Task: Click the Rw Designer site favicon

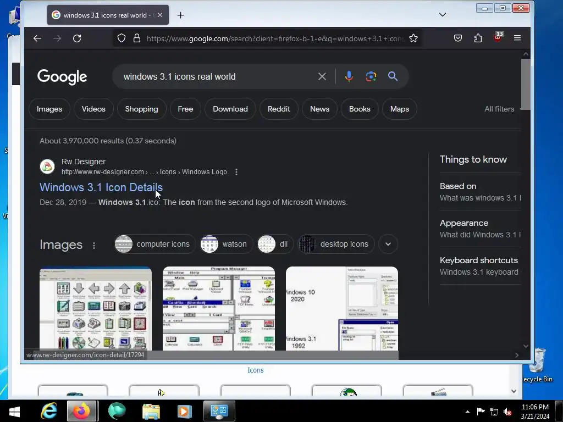Action: (47, 166)
